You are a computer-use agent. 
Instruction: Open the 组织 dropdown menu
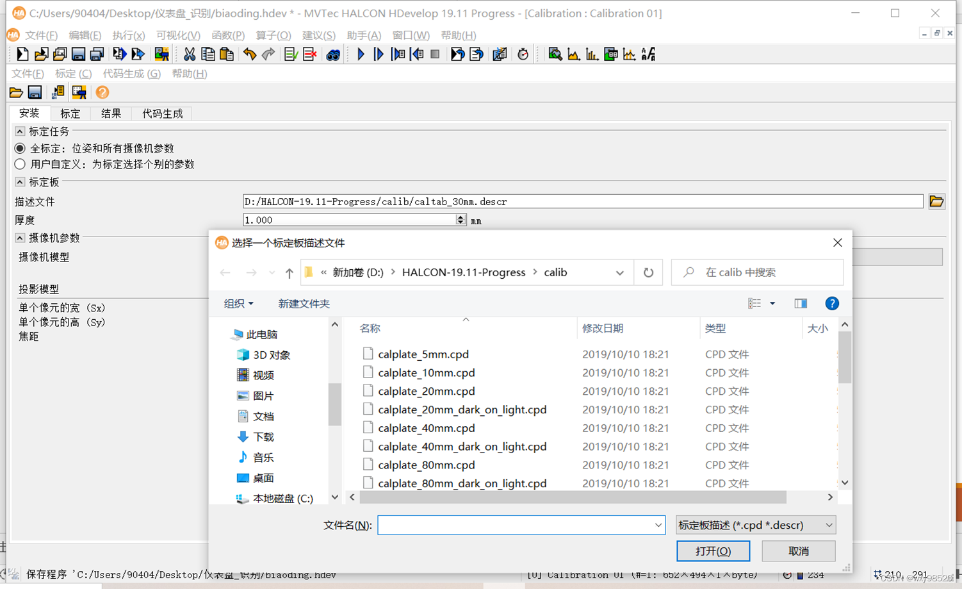(238, 303)
